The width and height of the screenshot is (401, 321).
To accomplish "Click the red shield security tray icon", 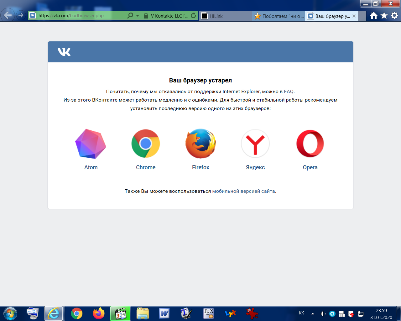I will point(351,314).
